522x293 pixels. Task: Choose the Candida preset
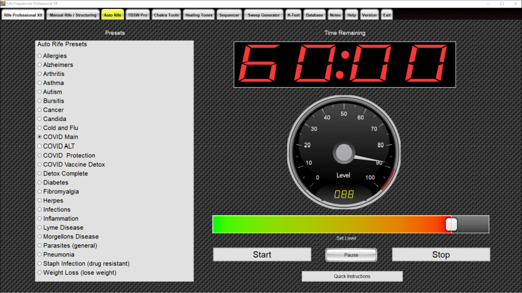pos(52,119)
